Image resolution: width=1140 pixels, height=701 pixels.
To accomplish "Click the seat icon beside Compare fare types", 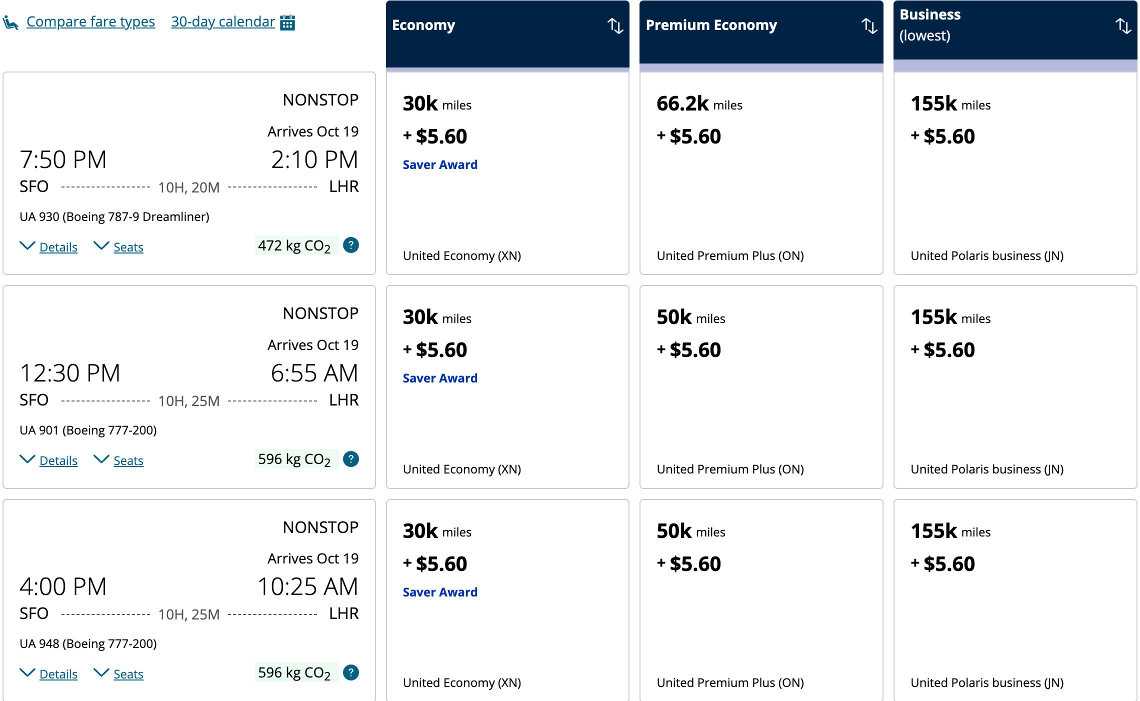I will [x=10, y=22].
